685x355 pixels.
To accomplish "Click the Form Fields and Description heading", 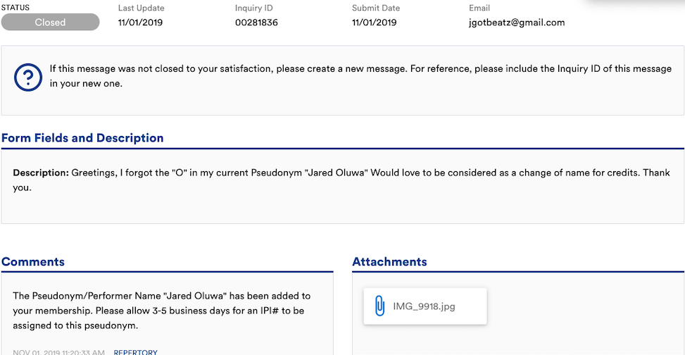I will point(82,138).
